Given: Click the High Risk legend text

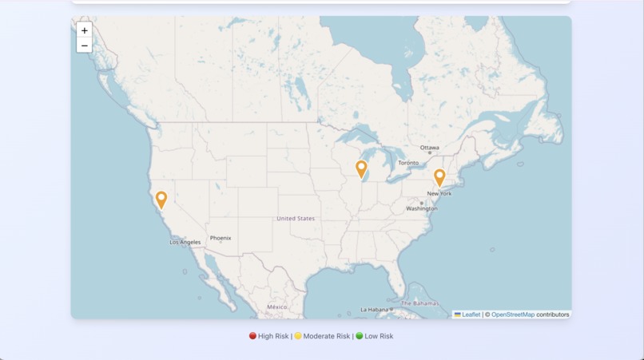Looking at the screenshot, I should [x=273, y=336].
